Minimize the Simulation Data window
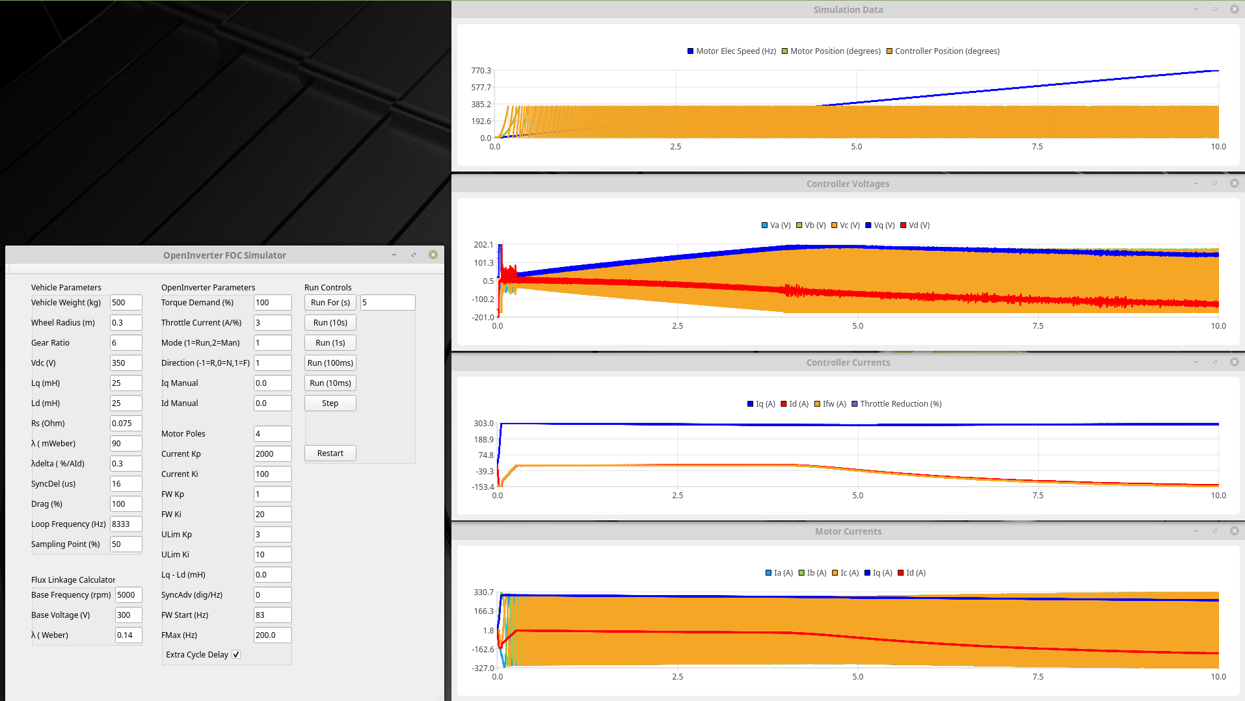The image size is (1245, 701). 1196,9
